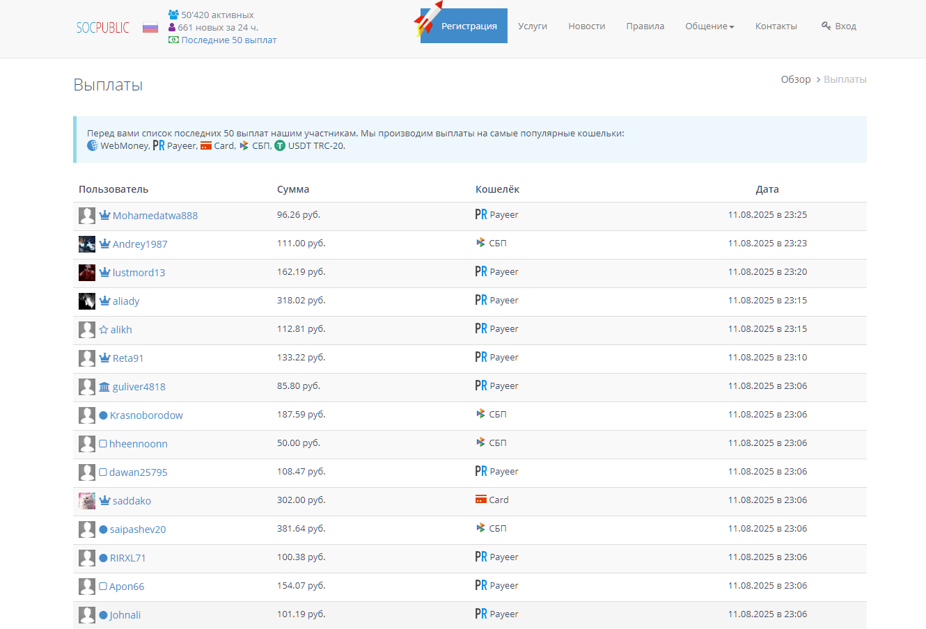This screenshot has width=926, height=629.
Task: Click the SOCPUBLIC logo
Action: coord(103,28)
